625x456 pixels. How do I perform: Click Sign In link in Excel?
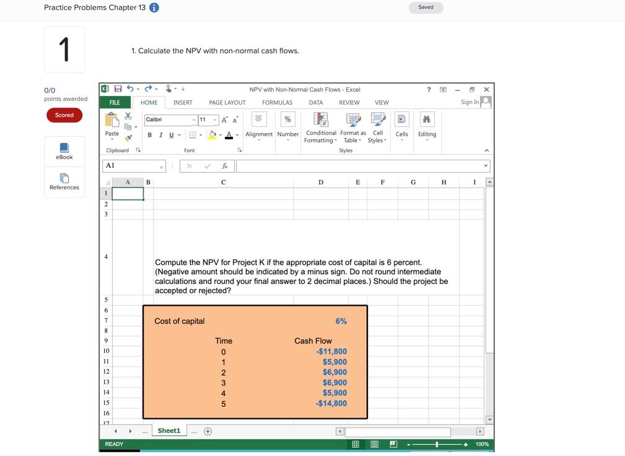(470, 102)
